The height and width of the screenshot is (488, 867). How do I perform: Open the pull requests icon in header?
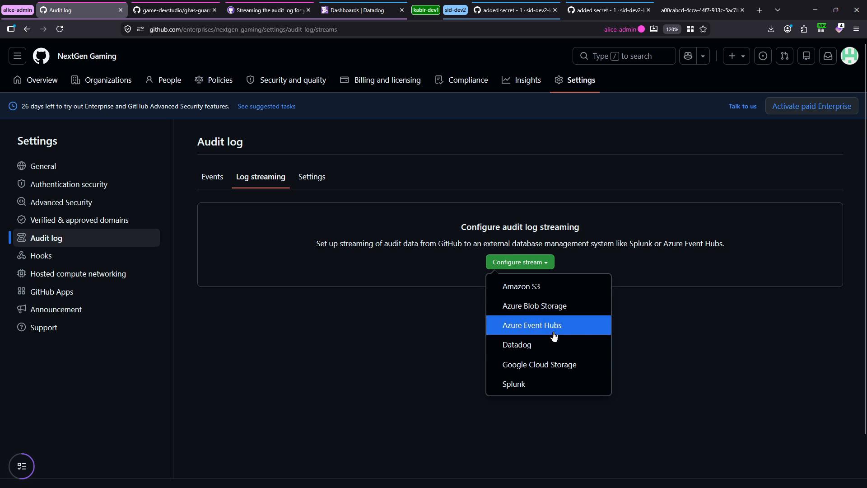pyautogui.click(x=784, y=56)
